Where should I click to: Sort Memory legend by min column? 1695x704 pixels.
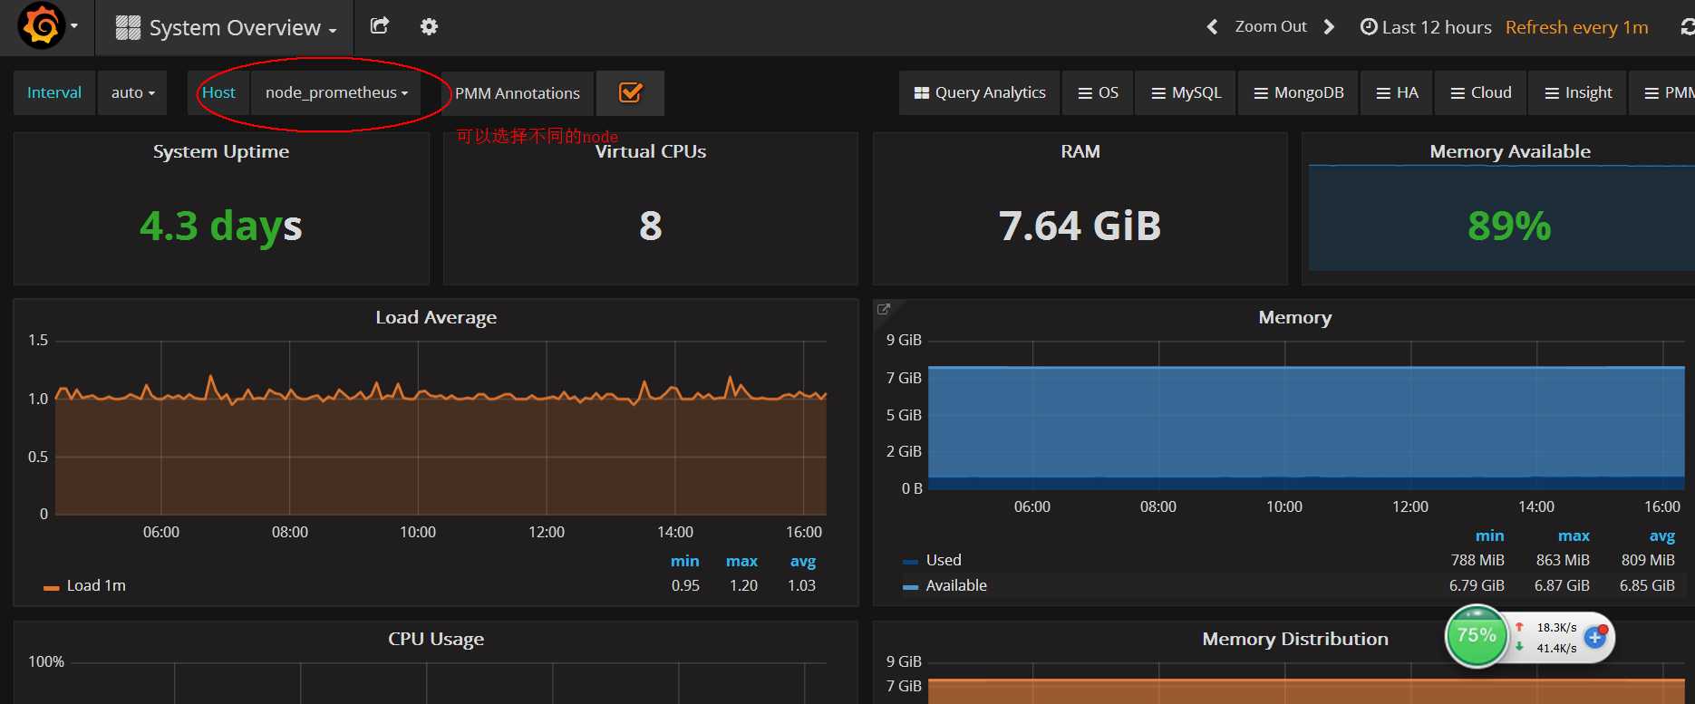point(1489,535)
